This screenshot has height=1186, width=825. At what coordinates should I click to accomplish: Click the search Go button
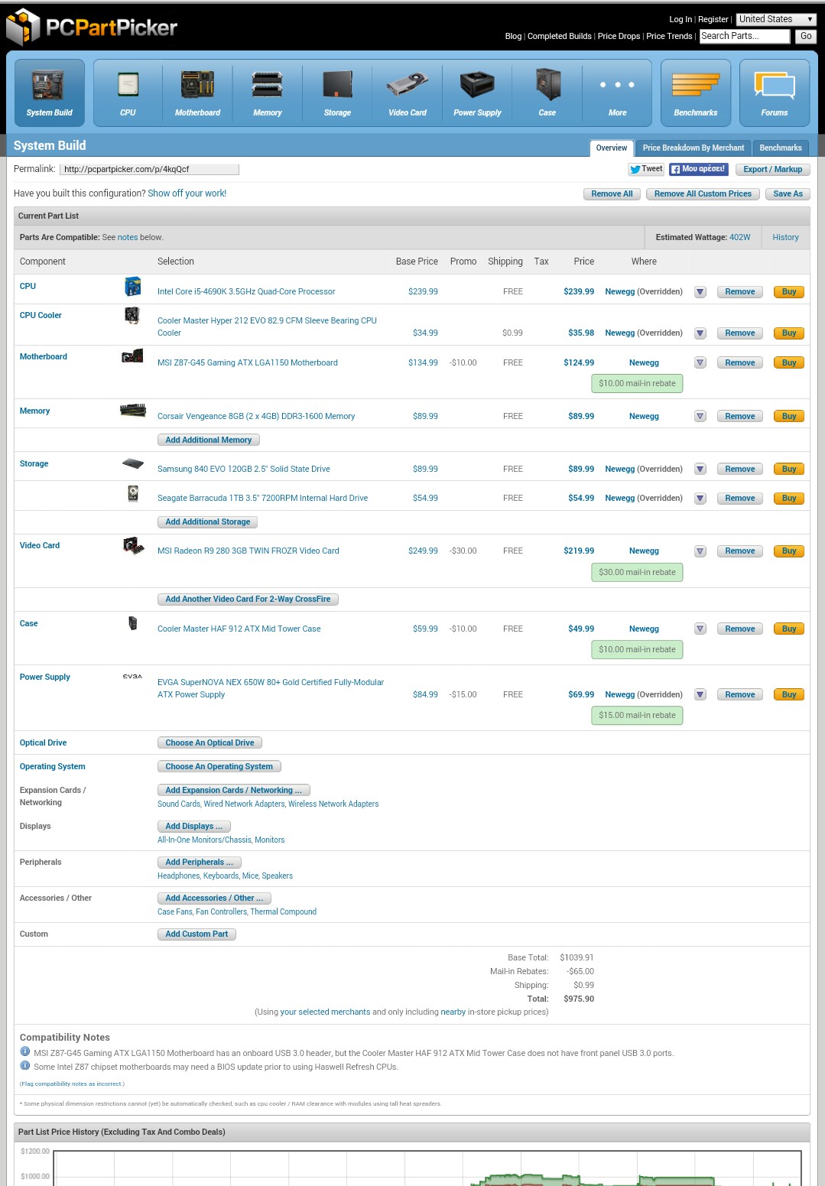[806, 36]
